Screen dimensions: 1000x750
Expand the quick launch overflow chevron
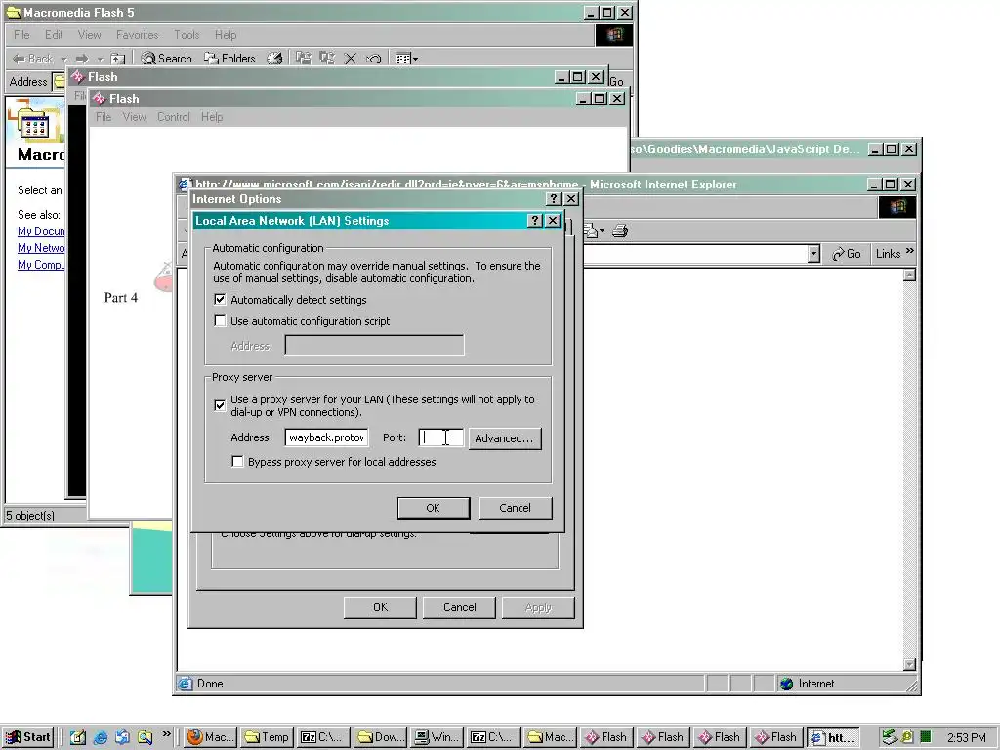166,734
